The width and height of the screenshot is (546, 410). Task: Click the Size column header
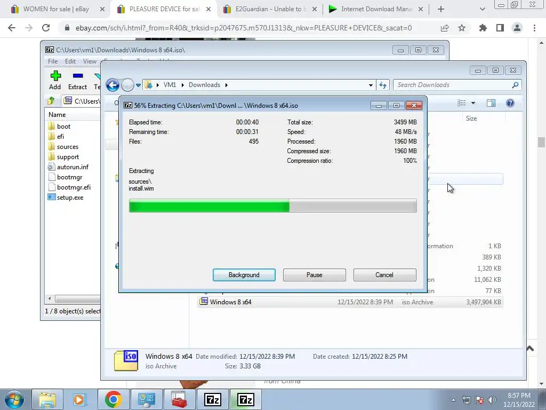point(471,118)
